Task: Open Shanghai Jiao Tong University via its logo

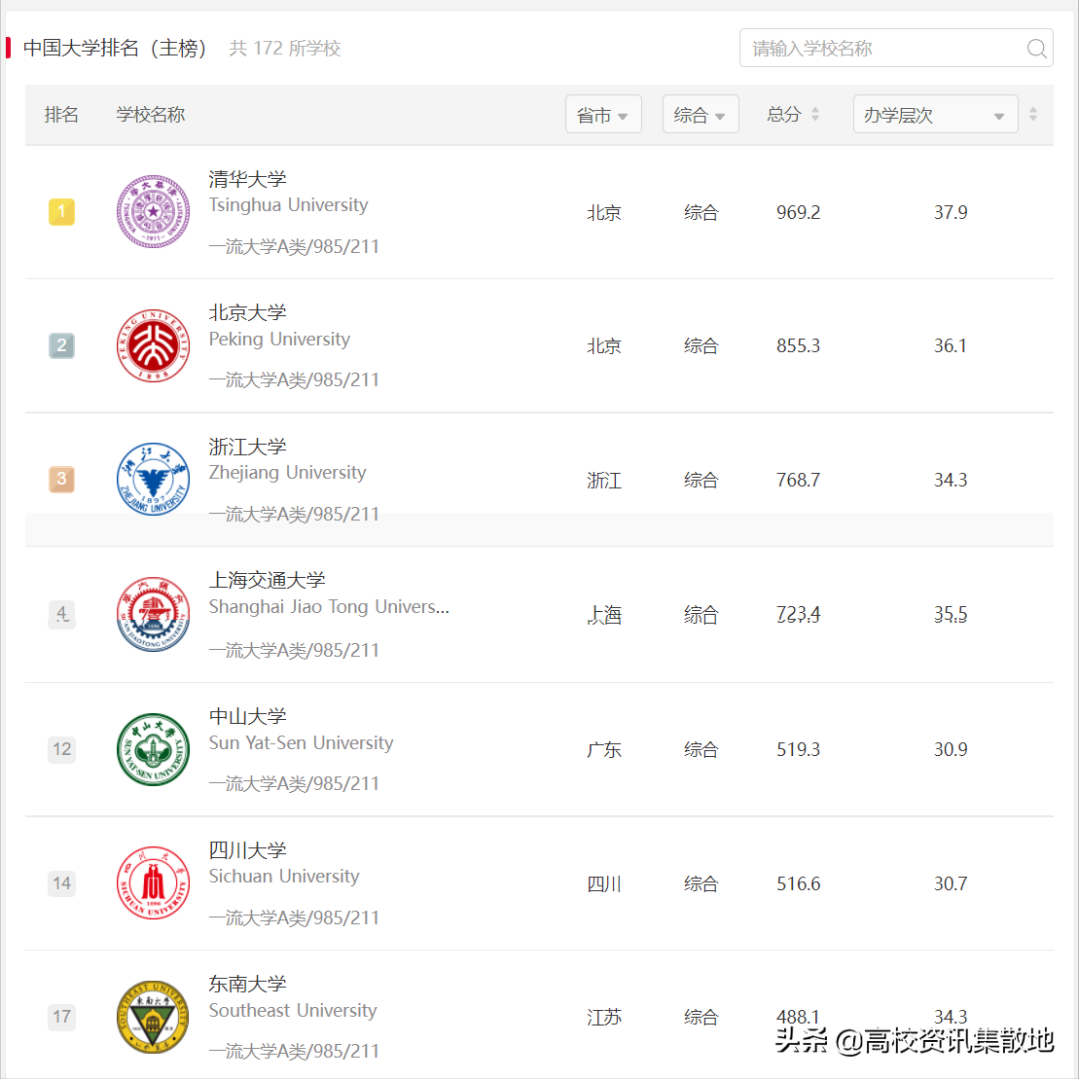Action: pyautogui.click(x=153, y=614)
